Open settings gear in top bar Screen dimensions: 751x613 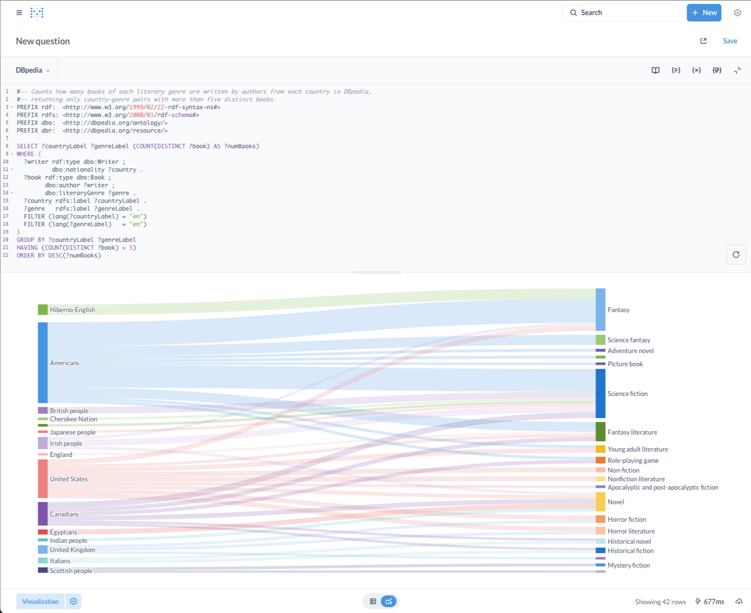737,13
